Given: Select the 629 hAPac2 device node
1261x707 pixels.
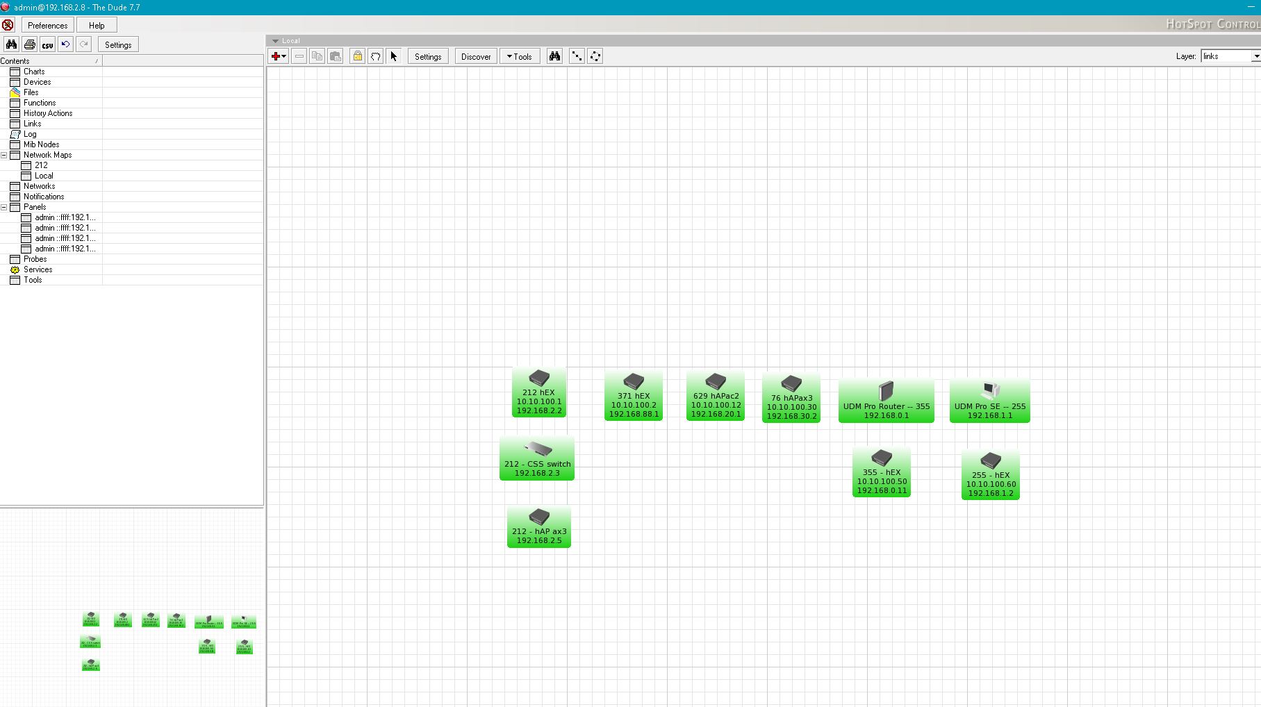Looking at the screenshot, I should 716,396.
